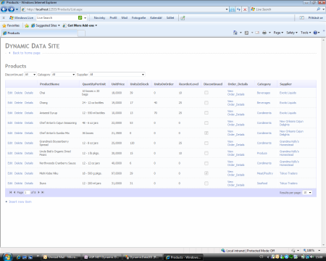326x261 pixels.
Task: Toggle Discontinued checkbox for Chang
Action: coord(206,103)
